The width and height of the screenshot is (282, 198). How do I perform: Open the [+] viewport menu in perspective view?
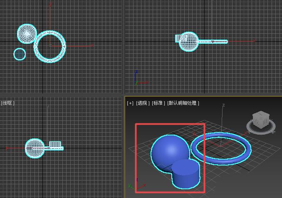[x=130, y=103]
